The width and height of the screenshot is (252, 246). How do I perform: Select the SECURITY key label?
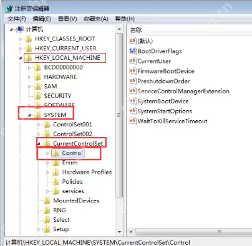click(57, 96)
